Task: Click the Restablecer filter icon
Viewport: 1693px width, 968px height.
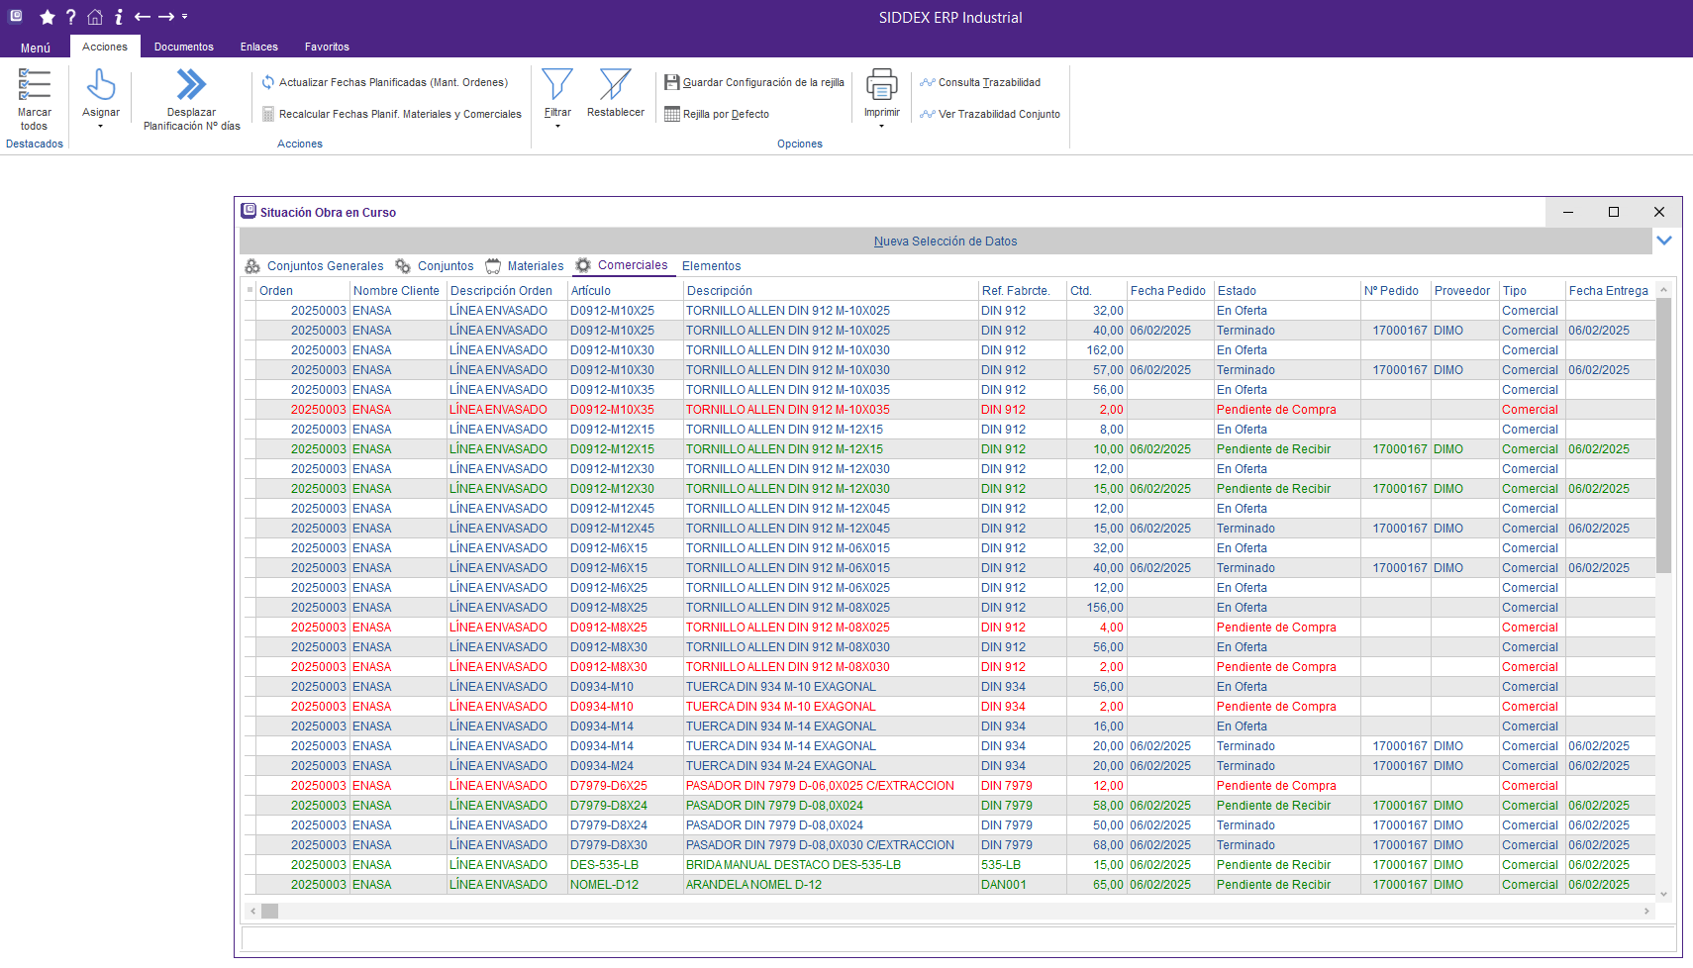Action: pyautogui.click(x=615, y=85)
